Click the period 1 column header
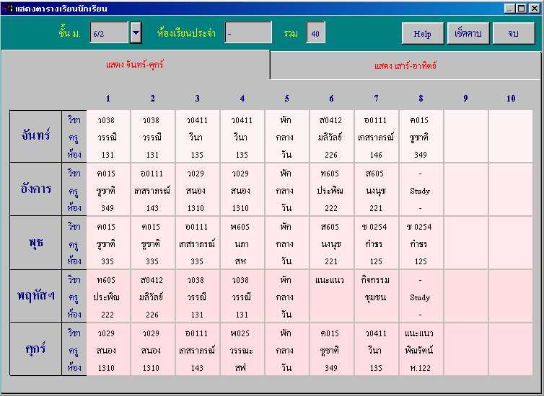 pos(108,99)
